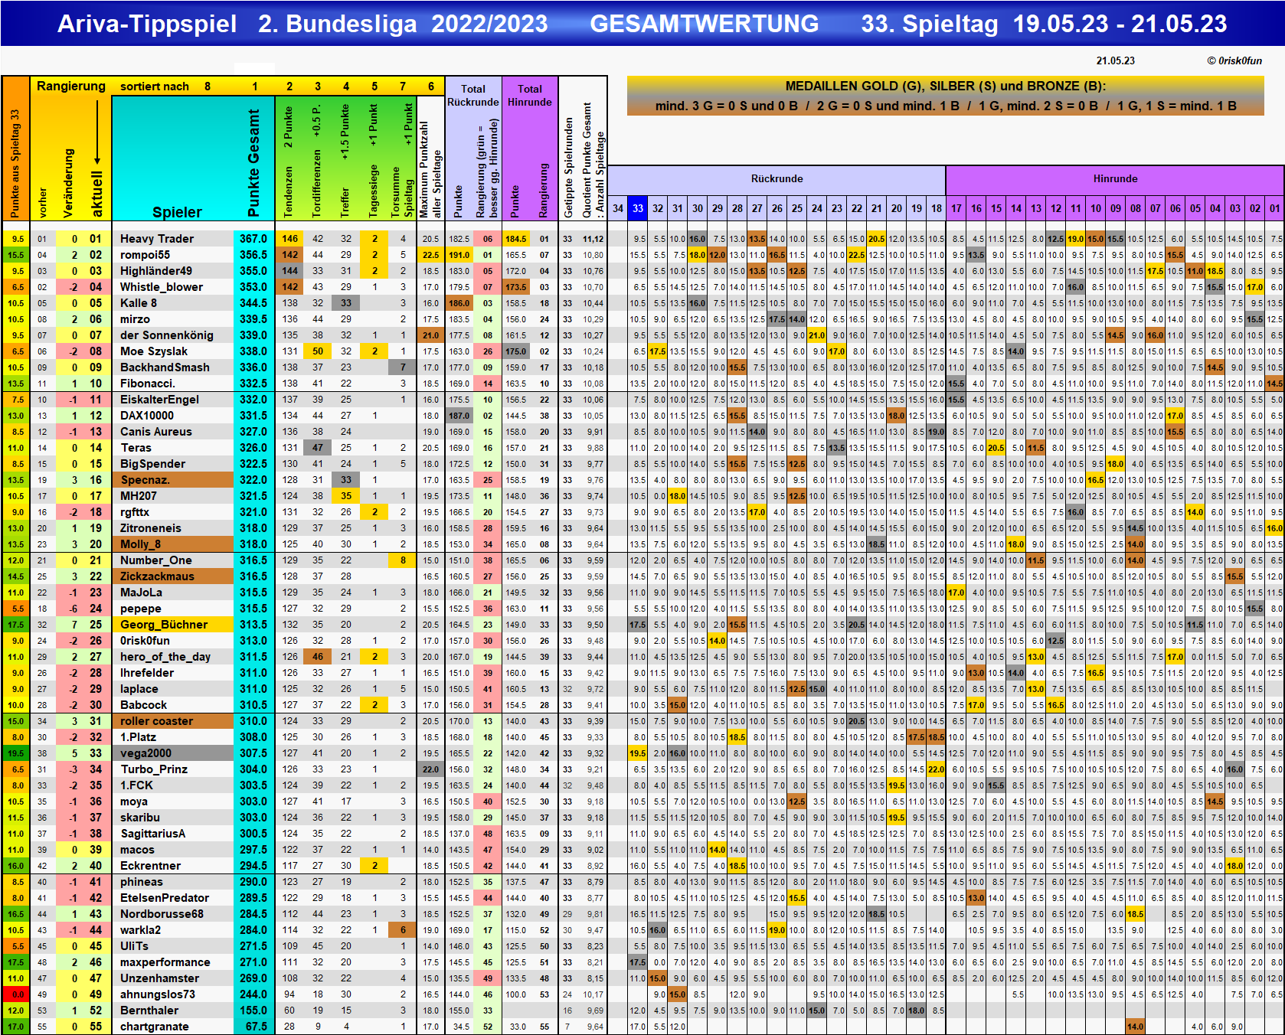Select player name Teras
Image resolution: width=1285 pixels, height=1035 pixels.
pos(136,448)
